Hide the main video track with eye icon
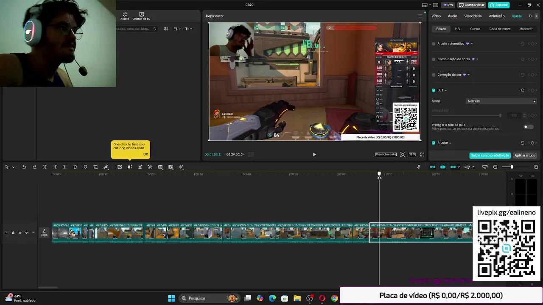 point(20,233)
